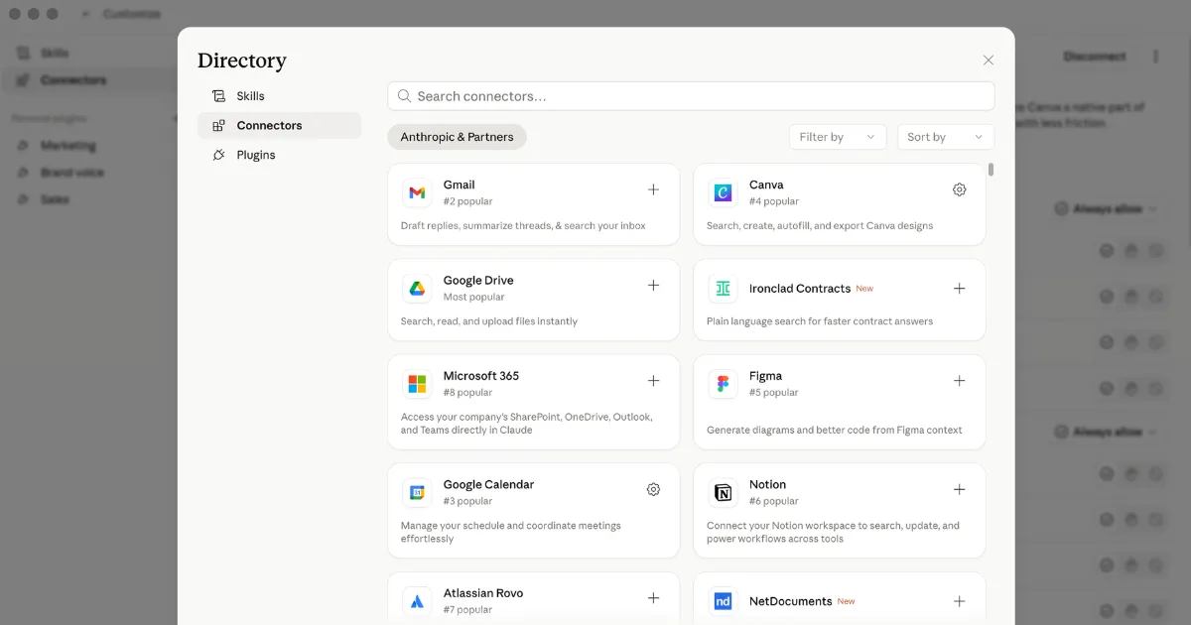
Task: Click the Atlassian Rovo logo icon
Action: pos(417,601)
